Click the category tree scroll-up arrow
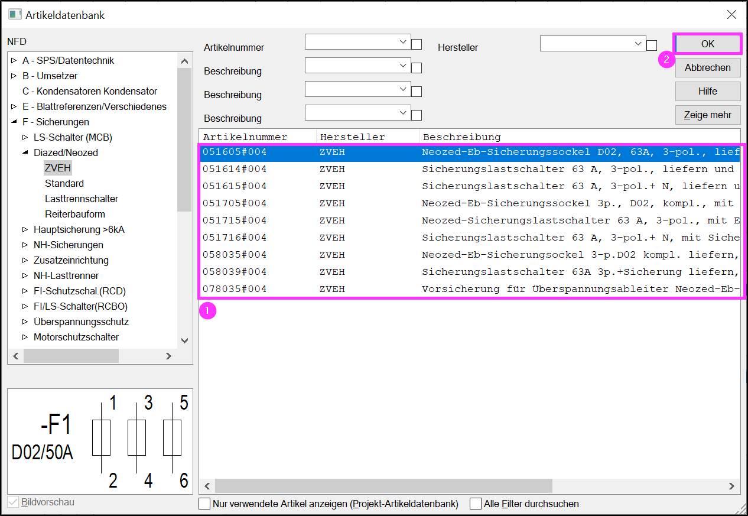 click(x=184, y=60)
